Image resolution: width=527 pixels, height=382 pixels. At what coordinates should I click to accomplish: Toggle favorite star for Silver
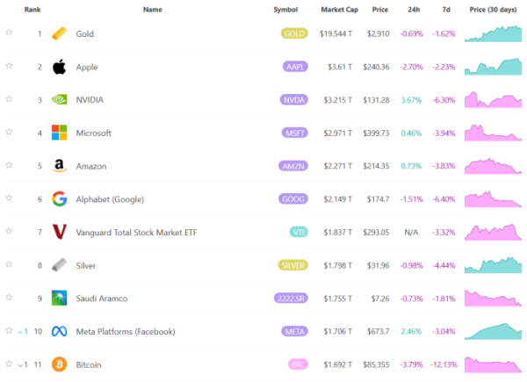click(x=9, y=264)
